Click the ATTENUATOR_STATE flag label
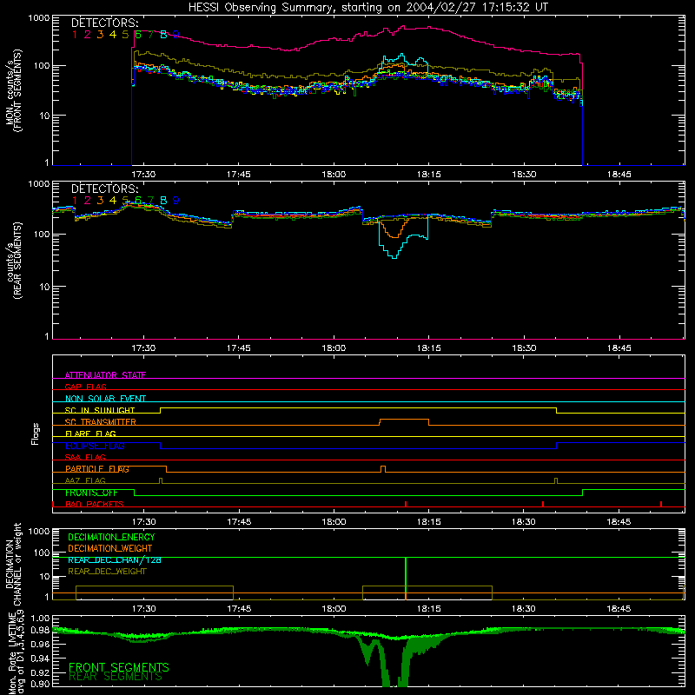Screen dimensions: 695x695 [105, 375]
